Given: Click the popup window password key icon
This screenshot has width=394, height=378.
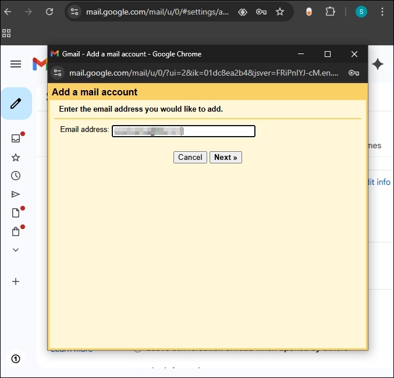Looking at the screenshot, I should point(353,73).
